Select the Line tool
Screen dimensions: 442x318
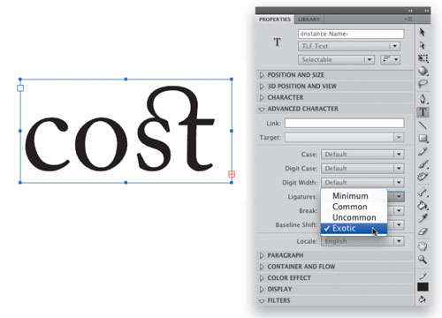point(423,125)
